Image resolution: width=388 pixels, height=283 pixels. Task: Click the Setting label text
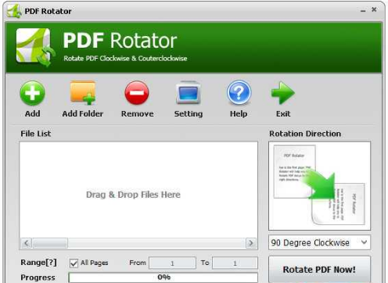pos(189,114)
